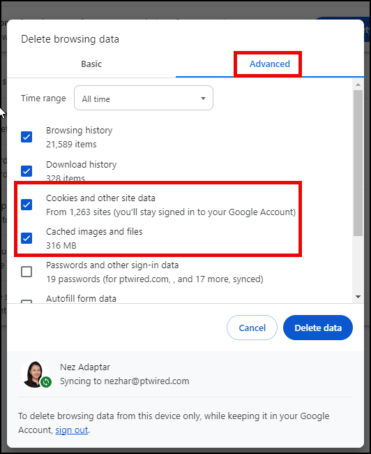Click the scrollbar down arrow
The height and width of the screenshot is (454, 371).
point(358,297)
